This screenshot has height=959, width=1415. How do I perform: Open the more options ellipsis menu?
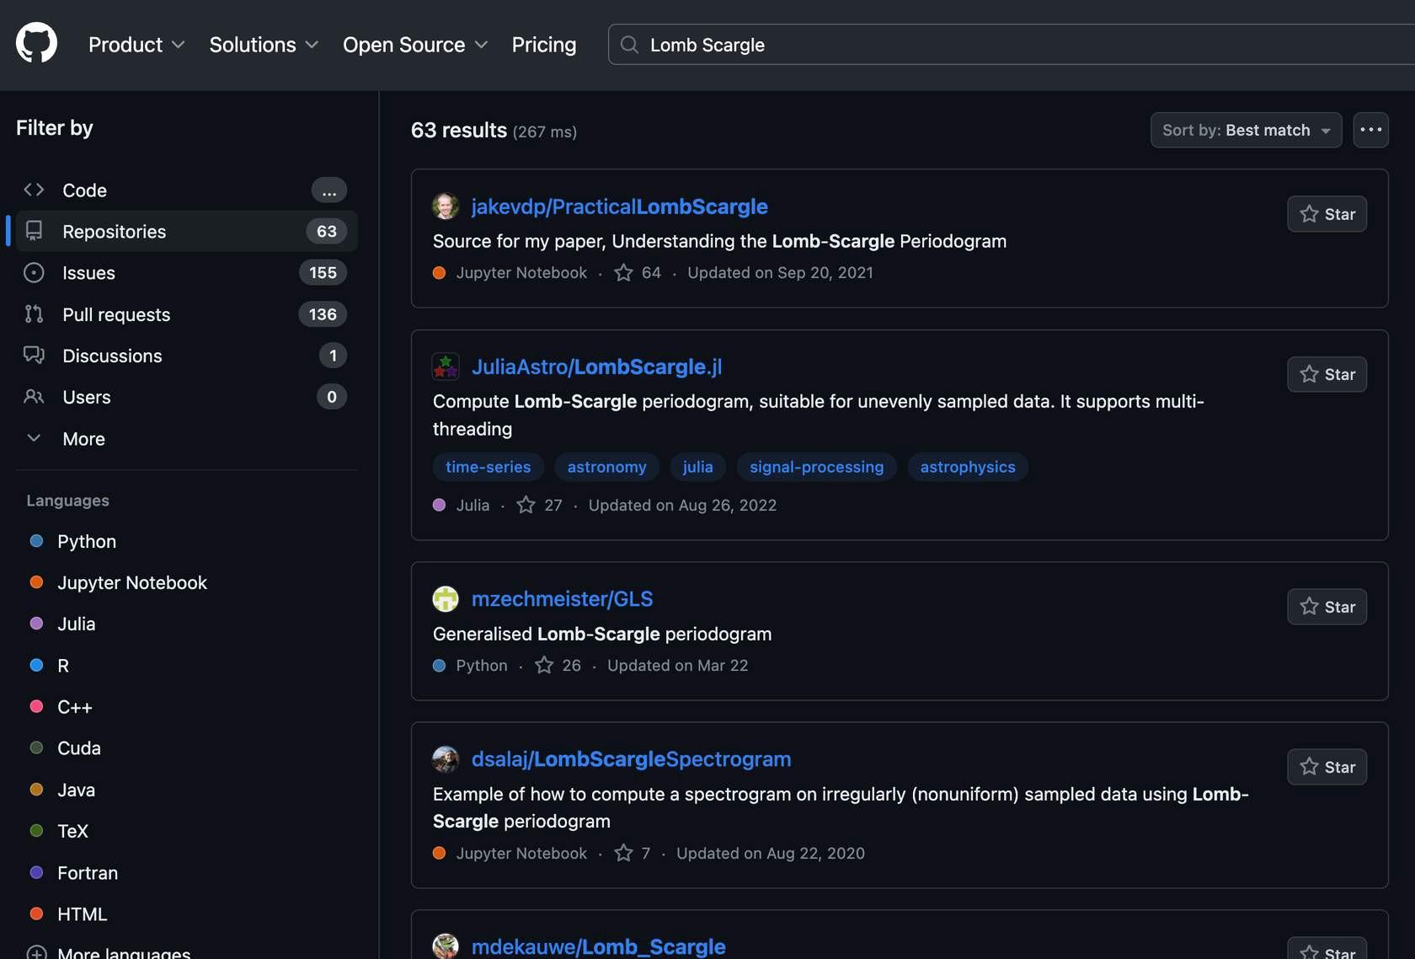click(1370, 130)
